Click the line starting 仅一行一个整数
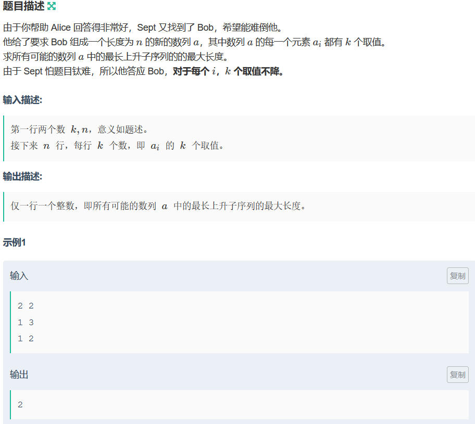This screenshot has width=475, height=424. coord(158,206)
